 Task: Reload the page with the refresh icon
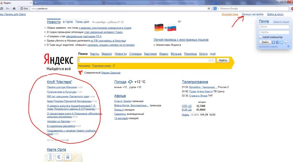click(2, 9)
